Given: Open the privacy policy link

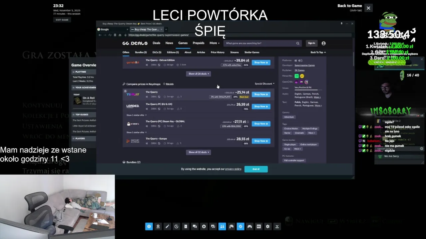Looking at the screenshot, I should (x=233, y=169).
